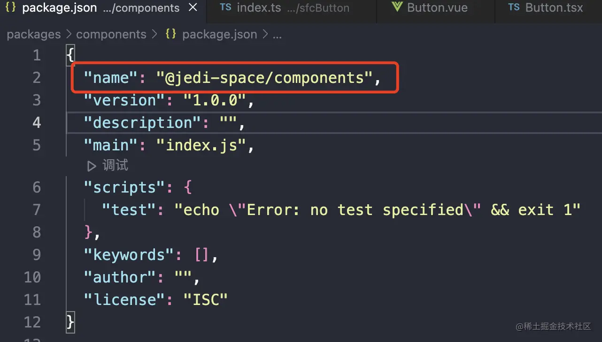Image resolution: width=602 pixels, height=342 pixels.
Task: Click the 调试 debug CodeLens link
Action: pyautogui.click(x=115, y=166)
